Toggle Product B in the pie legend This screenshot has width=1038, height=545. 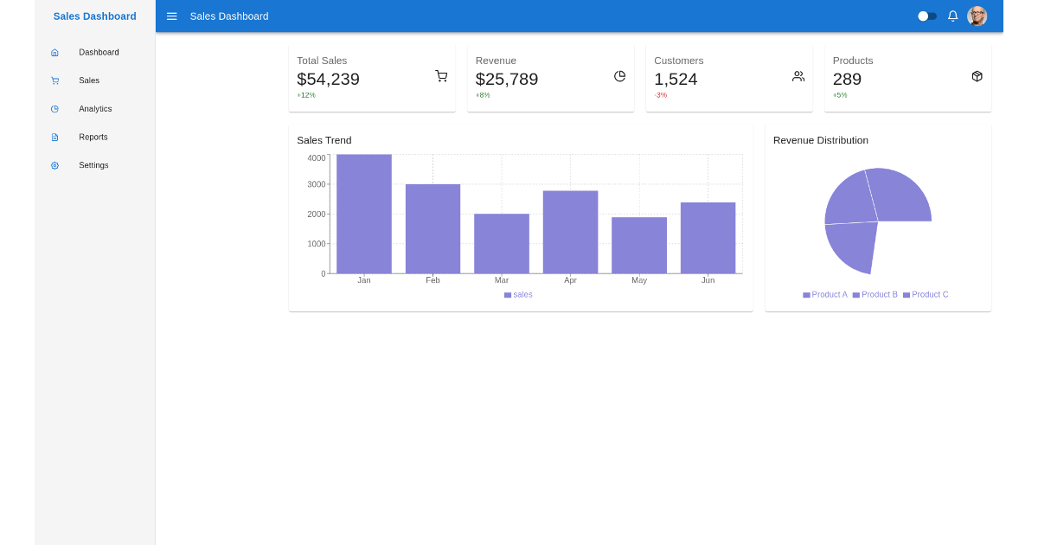click(x=875, y=295)
